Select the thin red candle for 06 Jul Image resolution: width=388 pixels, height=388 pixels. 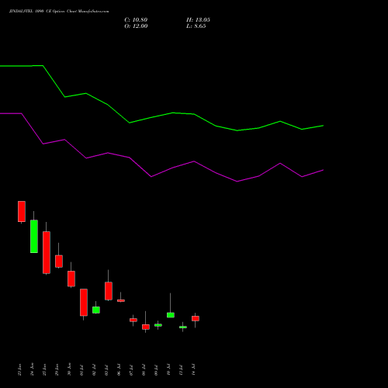click(121, 300)
